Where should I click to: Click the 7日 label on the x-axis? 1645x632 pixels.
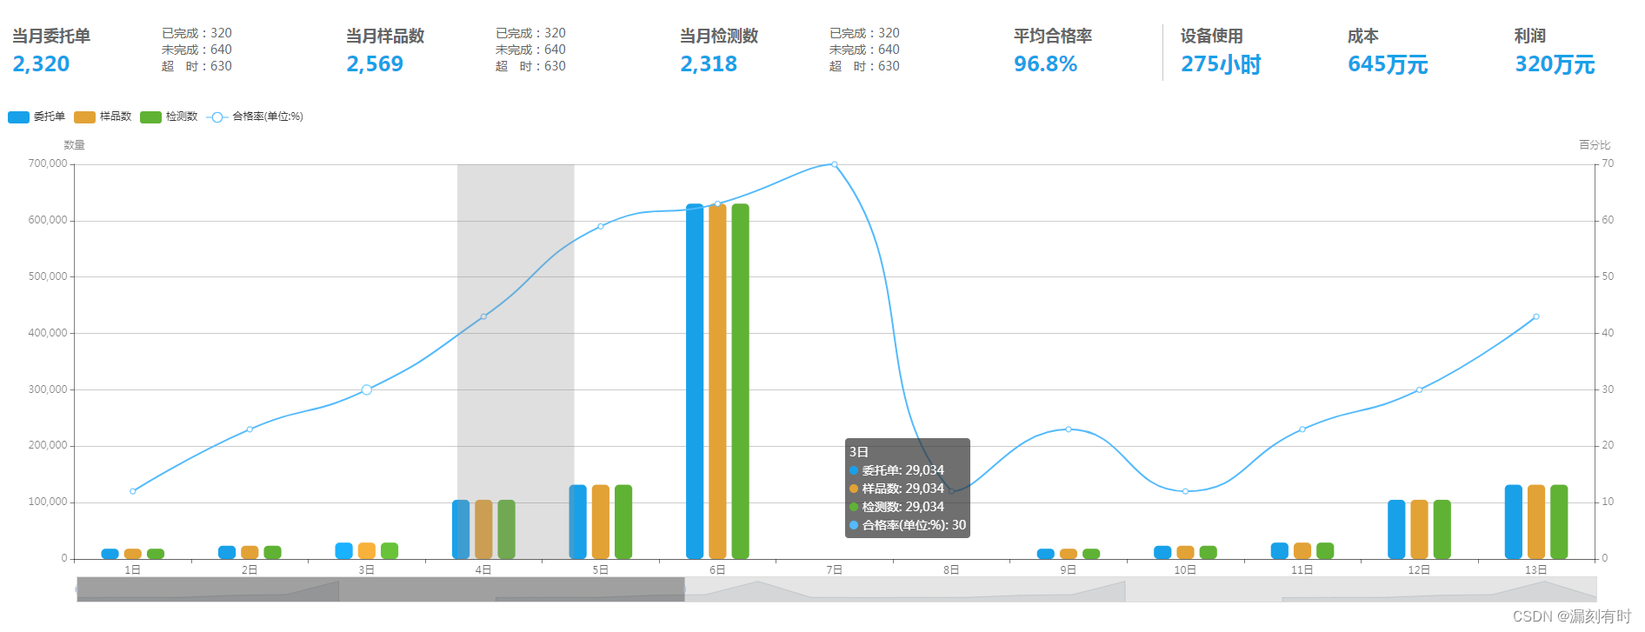835,570
